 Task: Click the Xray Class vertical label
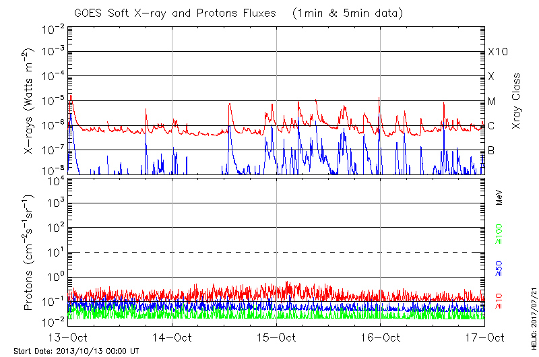(516, 101)
